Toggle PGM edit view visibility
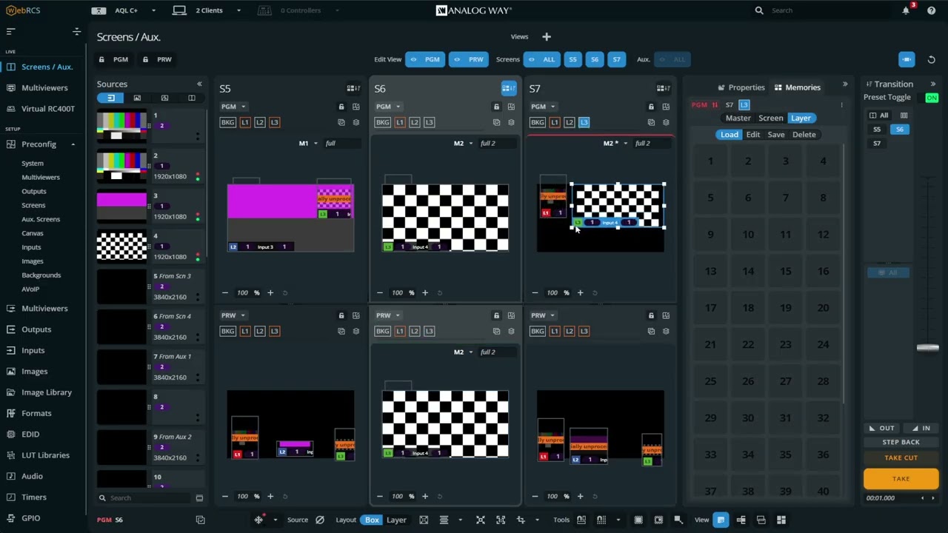The height and width of the screenshot is (533, 948). click(x=426, y=59)
